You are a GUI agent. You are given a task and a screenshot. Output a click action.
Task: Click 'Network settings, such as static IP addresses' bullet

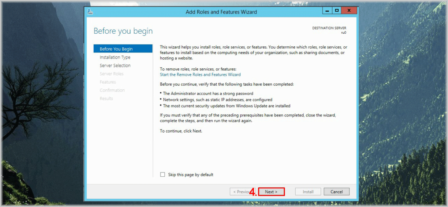217,100
